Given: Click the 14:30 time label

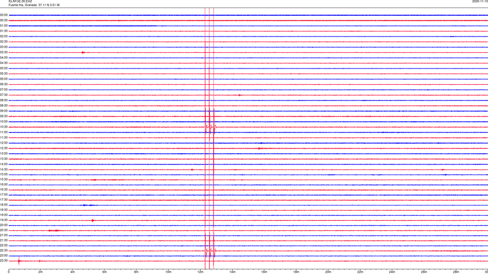Looking at the screenshot, I should coord(4,169).
